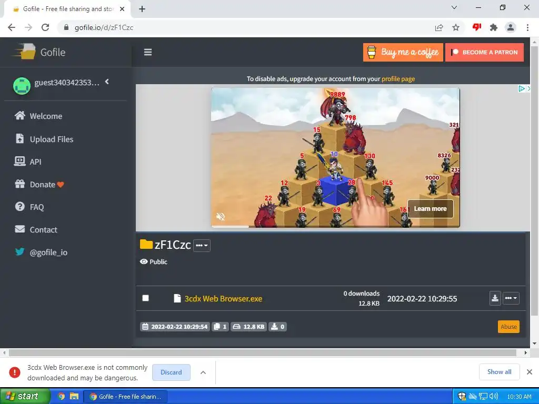Collapse the guest account chevron
The width and height of the screenshot is (539, 404).
click(107, 82)
